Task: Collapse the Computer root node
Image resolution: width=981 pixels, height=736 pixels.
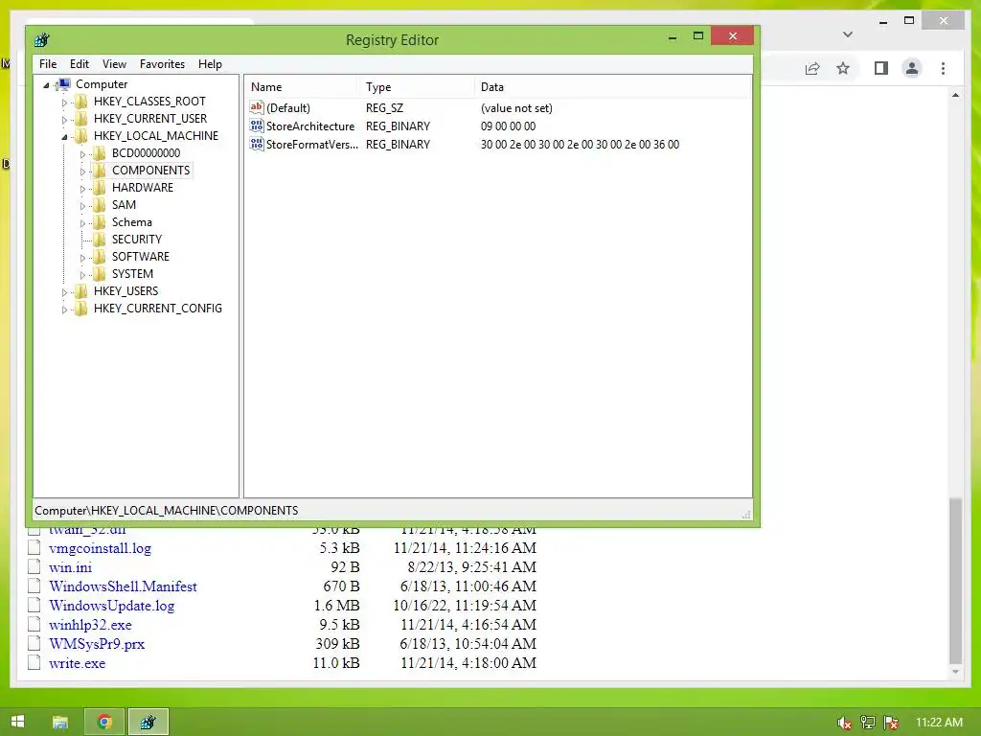Action: pyautogui.click(x=46, y=84)
